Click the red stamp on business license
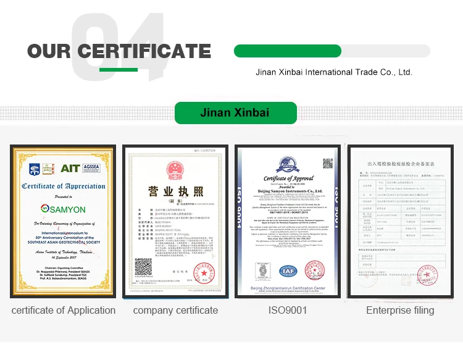This screenshot has height=352, width=463. 204,273
